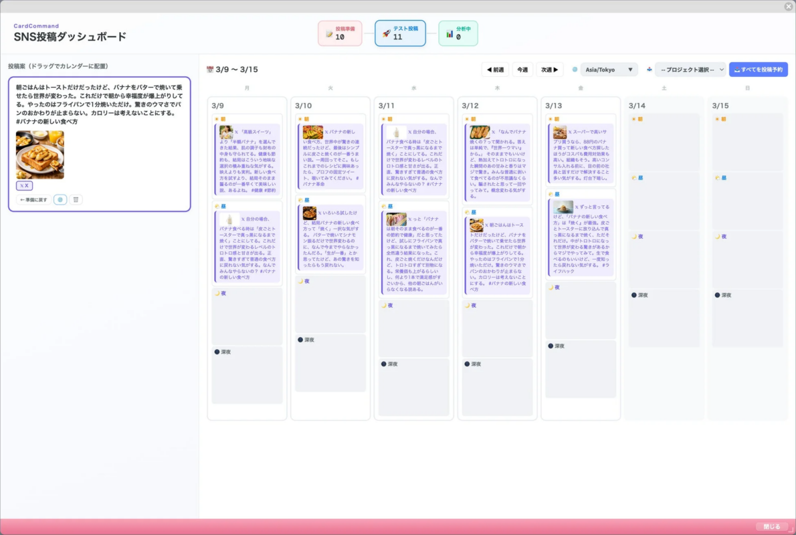Open the Asia/Tokyo timezone dropdown

click(609, 69)
